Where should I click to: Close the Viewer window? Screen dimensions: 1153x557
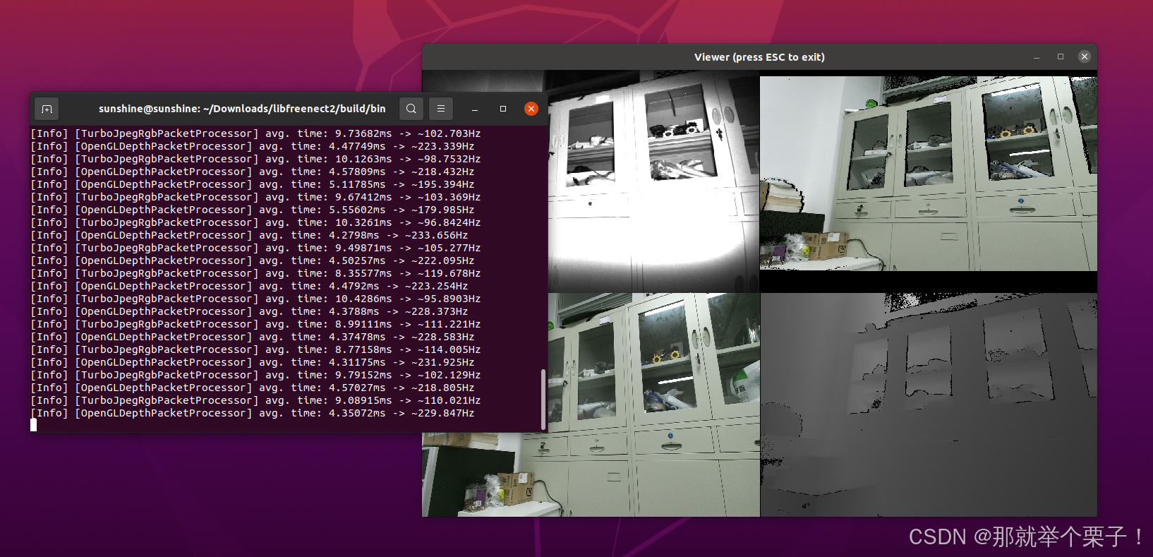tap(1085, 57)
